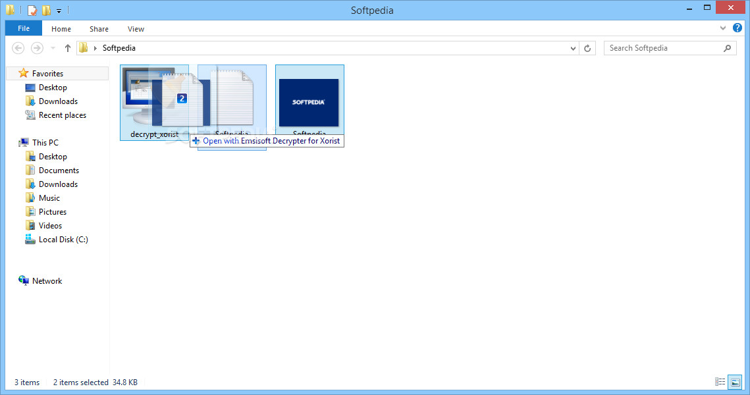Click the Recent places icon
Image resolution: width=750 pixels, height=395 pixels.
click(x=30, y=115)
